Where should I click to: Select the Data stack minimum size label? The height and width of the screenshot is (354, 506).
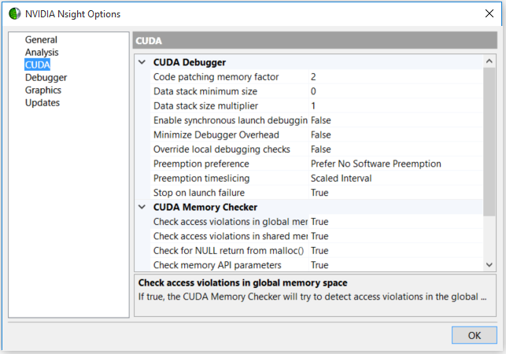coord(205,91)
